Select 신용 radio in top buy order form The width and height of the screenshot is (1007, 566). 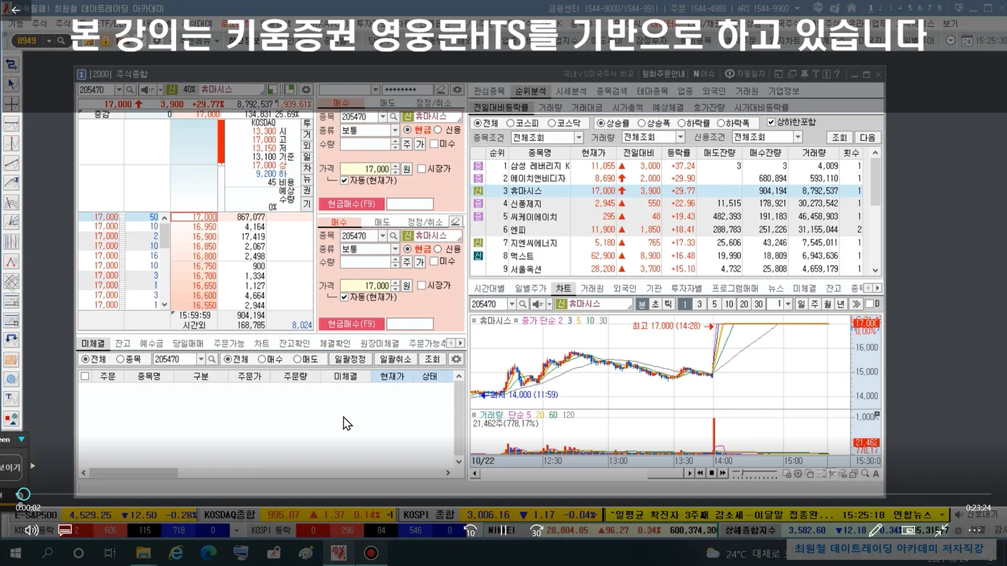point(438,130)
